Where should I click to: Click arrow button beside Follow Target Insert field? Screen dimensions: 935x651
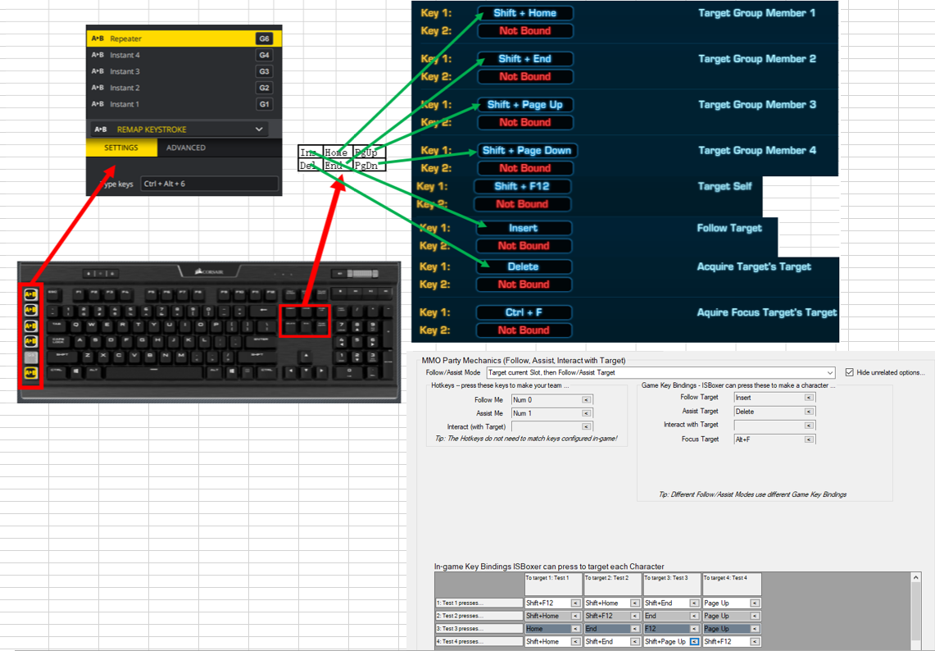[809, 398]
